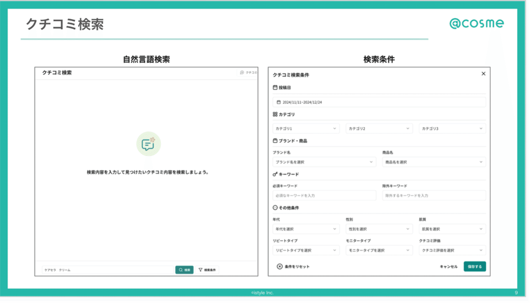This screenshot has width=530, height=303.
Task: Click the green 検索 button
Action: coord(184,270)
